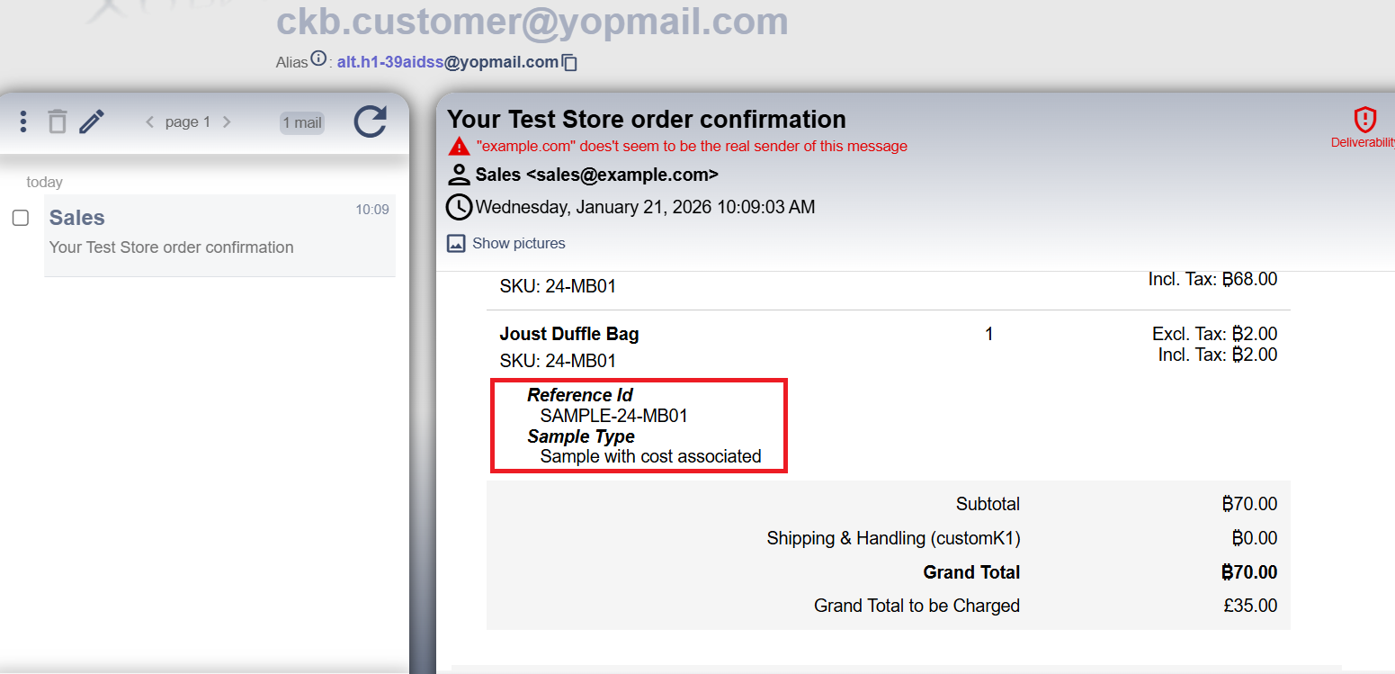Click the ckb.customer@yopmail.com inbox heading
The height and width of the screenshot is (674, 1395).
[532, 22]
